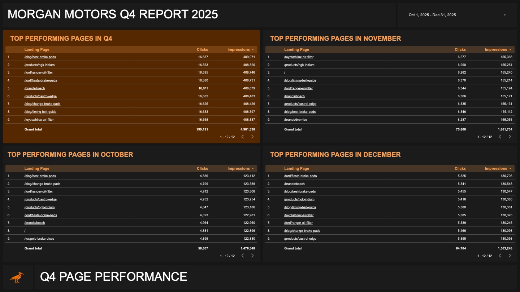Screen dimensions: 520x292
Task: Select October grand total impressions 1,476,348
Action: 248,248
